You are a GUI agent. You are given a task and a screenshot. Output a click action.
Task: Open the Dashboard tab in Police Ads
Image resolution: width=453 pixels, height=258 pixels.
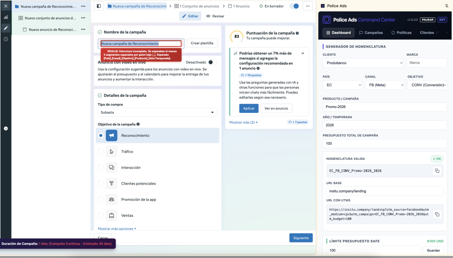click(x=338, y=33)
